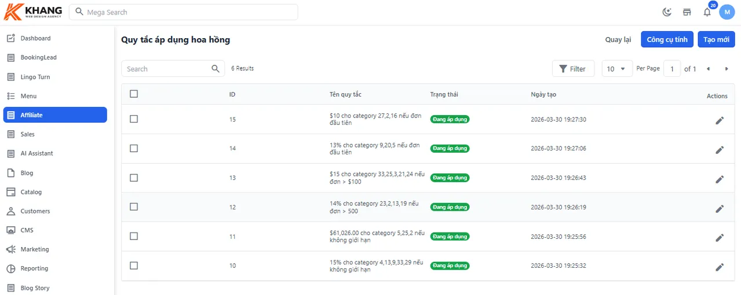The width and height of the screenshot is (741, 295).
Task: Click the Blog document sidebar icon
Action: click(10, 173)
